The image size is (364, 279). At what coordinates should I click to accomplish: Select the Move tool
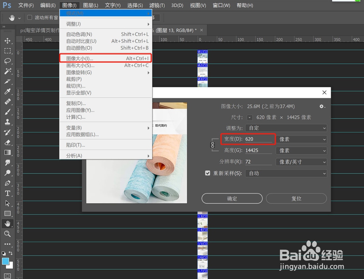tap(8, 41)
